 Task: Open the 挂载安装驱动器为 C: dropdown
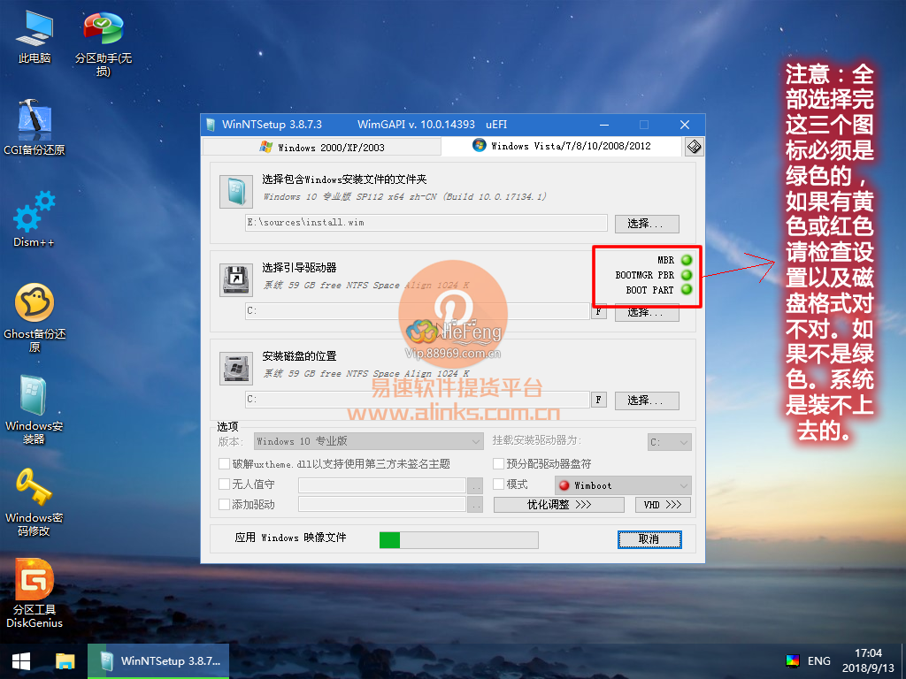(x=669, y=442)
